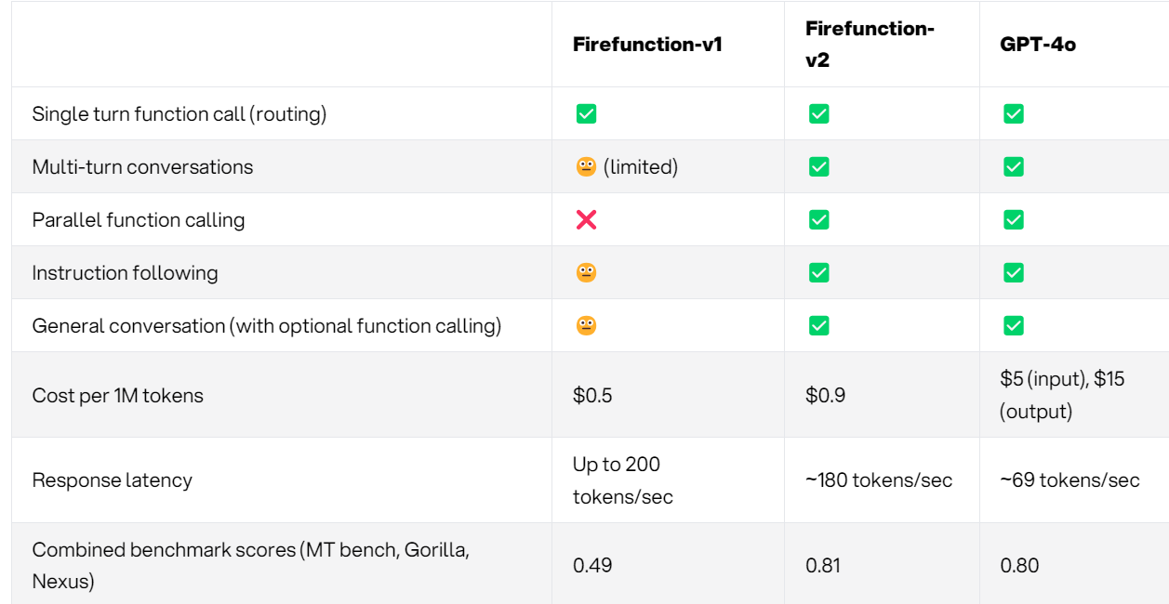Click the Response latency row label
1169x604 pixels.
(113, 480)
